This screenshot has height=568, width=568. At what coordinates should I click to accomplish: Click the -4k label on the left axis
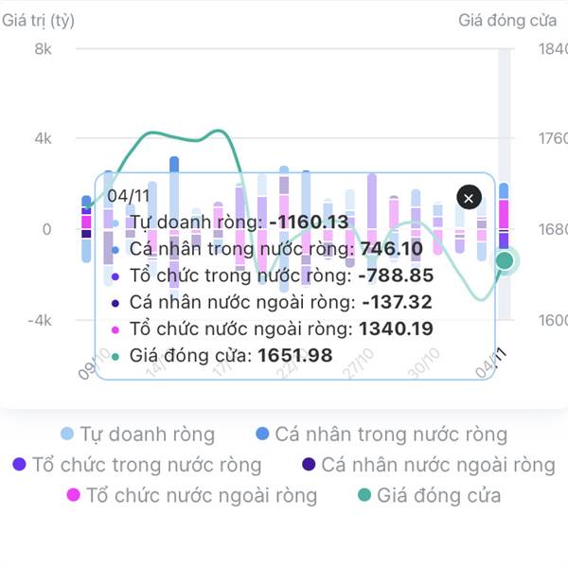pyautogui.click(x=38, y=320)
